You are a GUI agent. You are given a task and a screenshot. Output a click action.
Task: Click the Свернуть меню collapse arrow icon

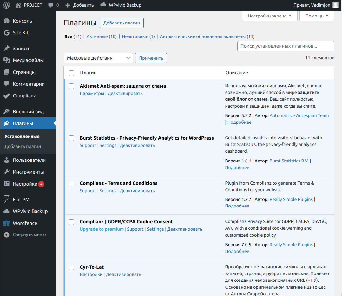(x=7, y=234)
